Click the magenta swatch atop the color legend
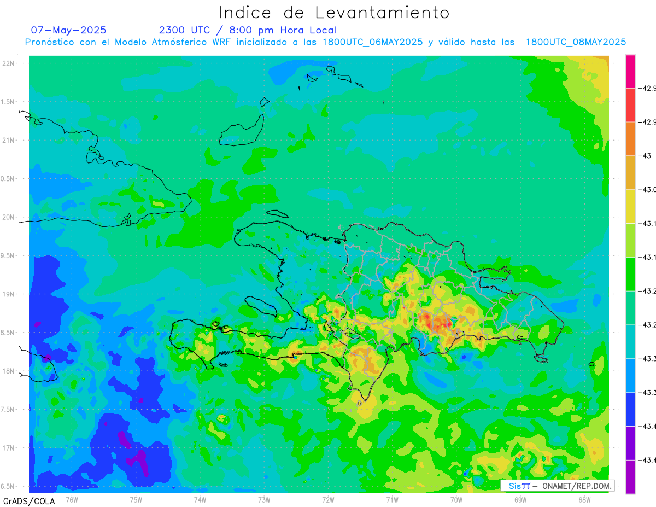656x507 pixels. (x=630, y=71)
